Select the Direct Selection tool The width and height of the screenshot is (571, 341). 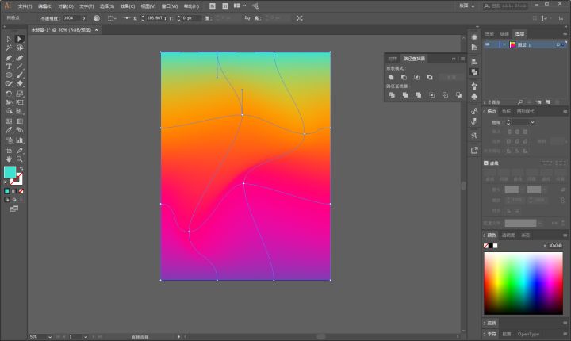point(20,39)
